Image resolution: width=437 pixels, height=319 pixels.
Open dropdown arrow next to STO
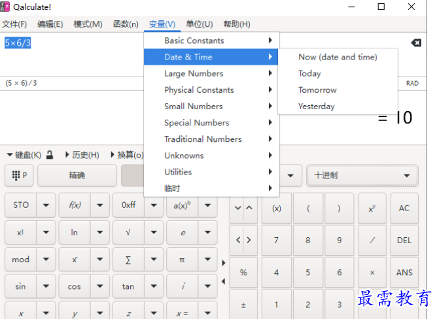pyautogui.click(x=46, y=205)
